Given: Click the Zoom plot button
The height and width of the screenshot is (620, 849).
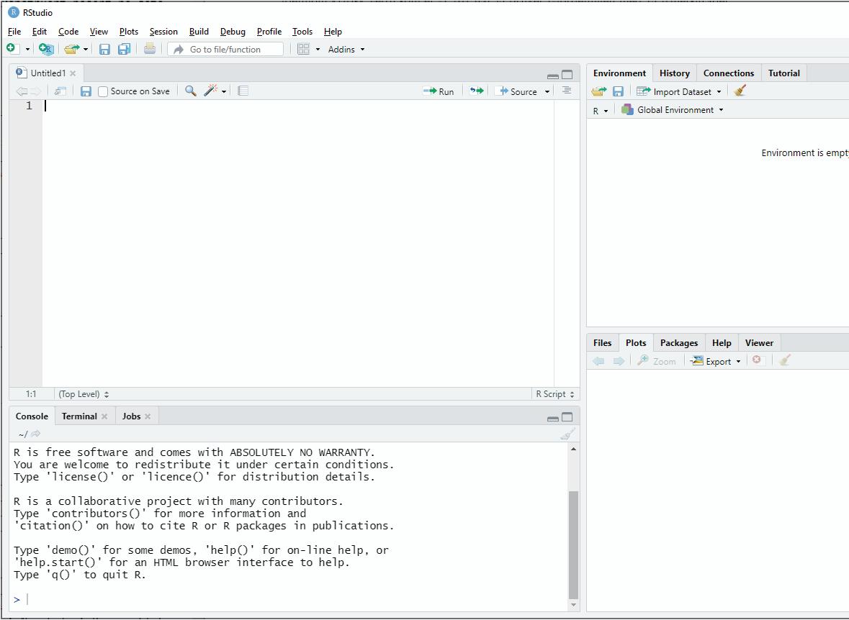Looking at the screenshot, I should [656, 361].
